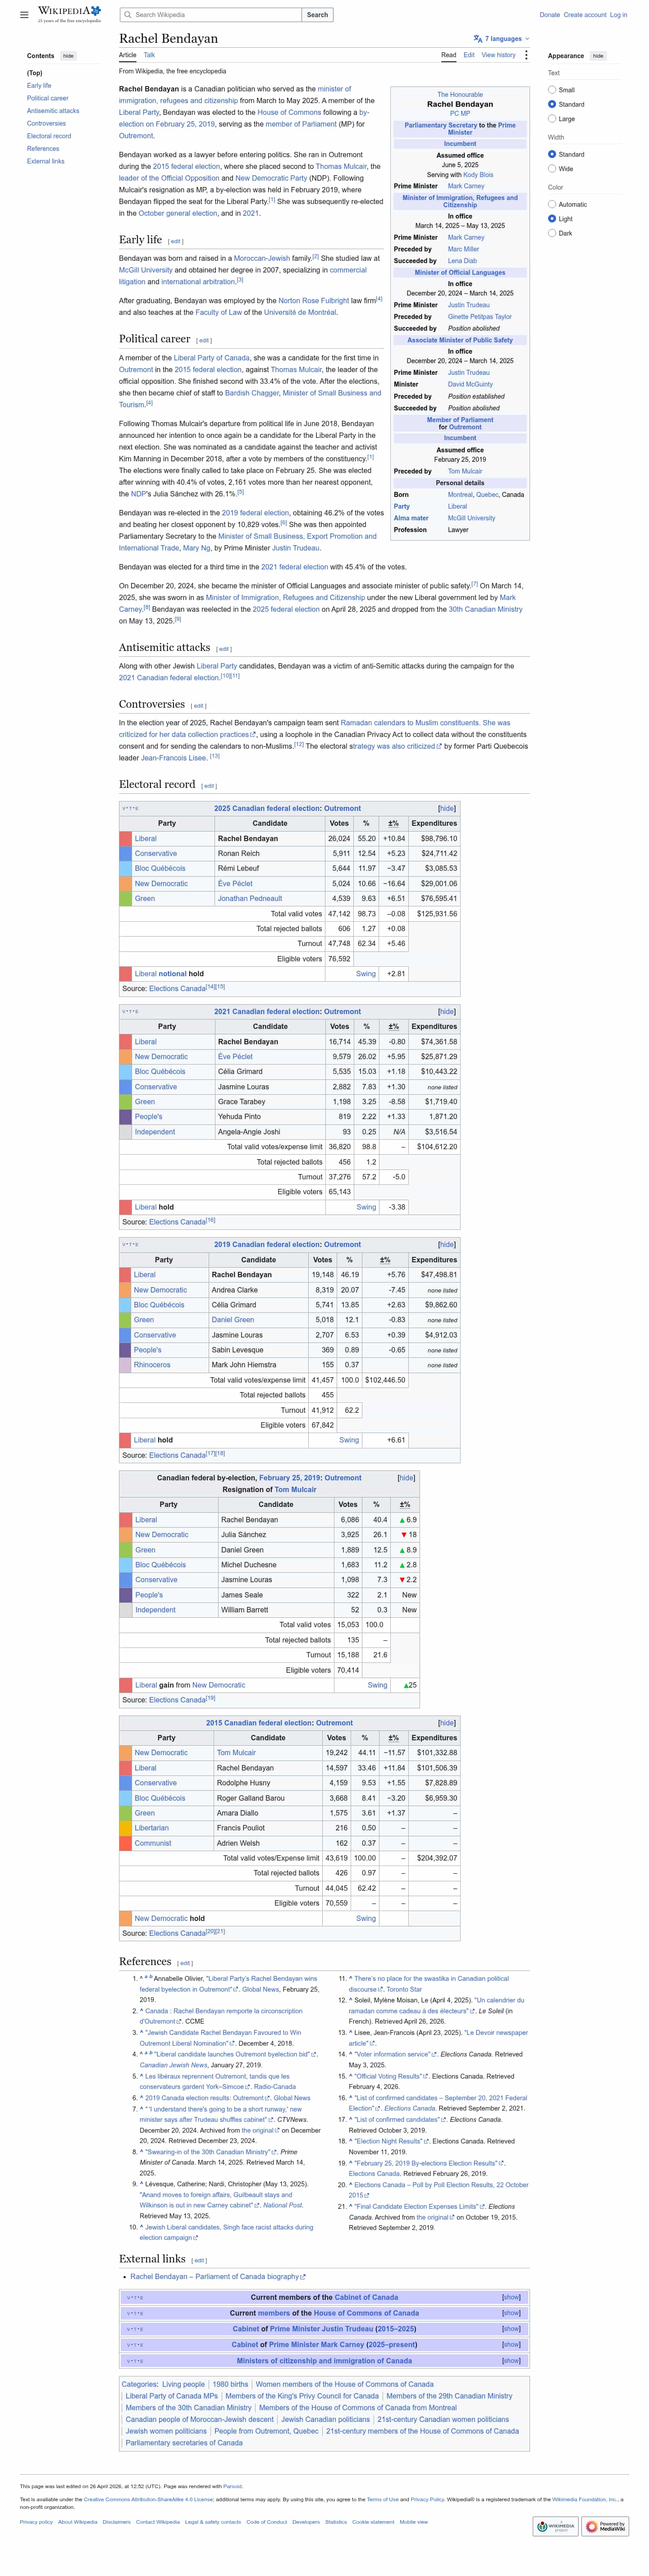Image resolution: width=649 pixels, height=2576 pixels.
Task: Choose Light color mode
Action: (552, 218)
